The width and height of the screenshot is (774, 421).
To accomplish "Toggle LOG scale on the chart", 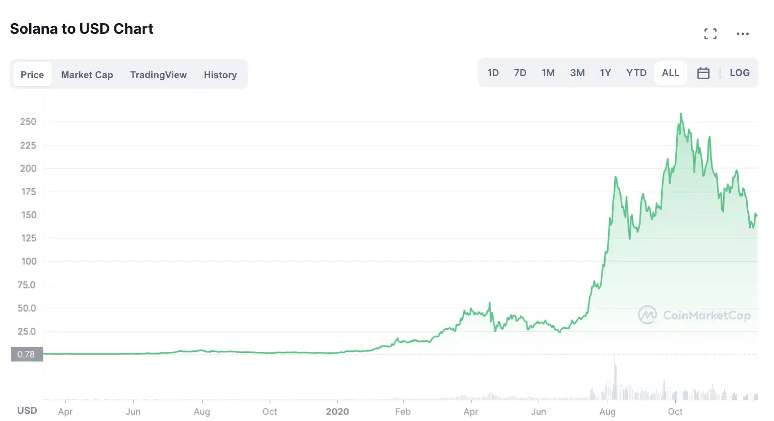I will pos(739,73).
